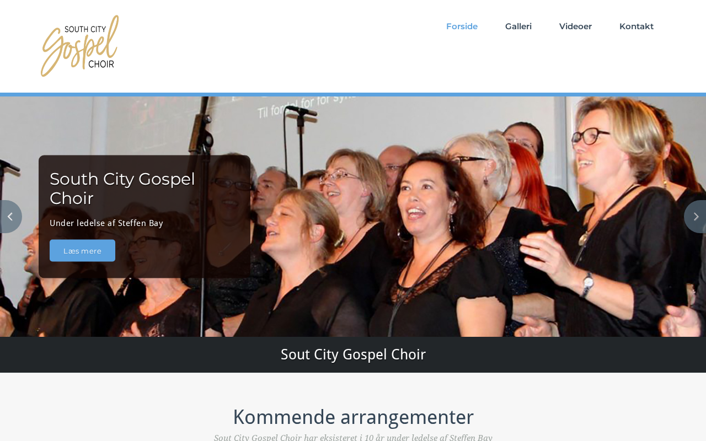Click the blue divider bar below header
The height and width of the screenshot is (441, 706).
tap(353, 95)
